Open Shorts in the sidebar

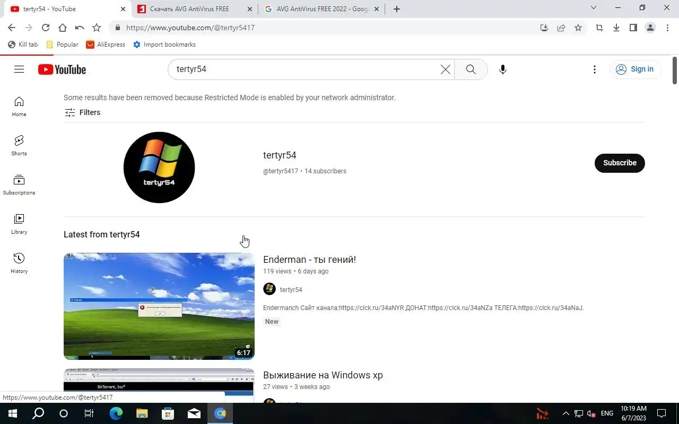19,146
